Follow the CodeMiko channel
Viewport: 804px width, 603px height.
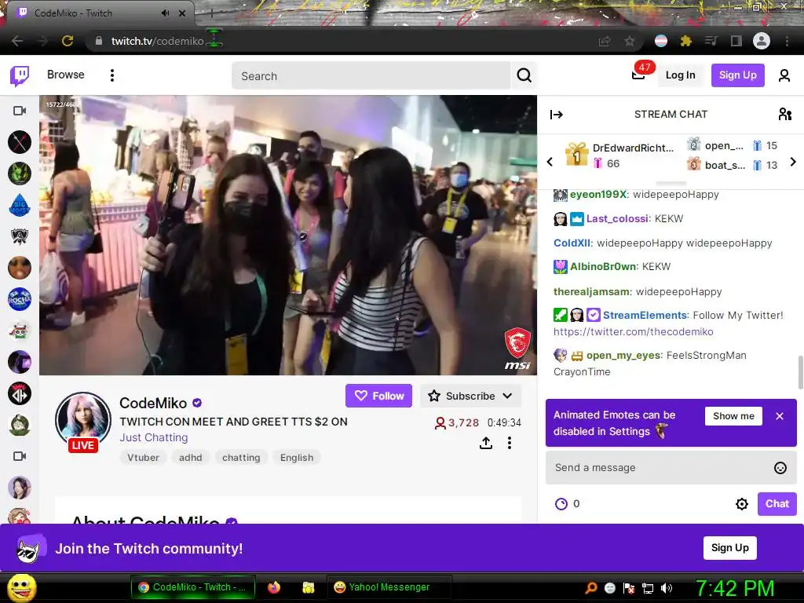[x=379, y=396]
